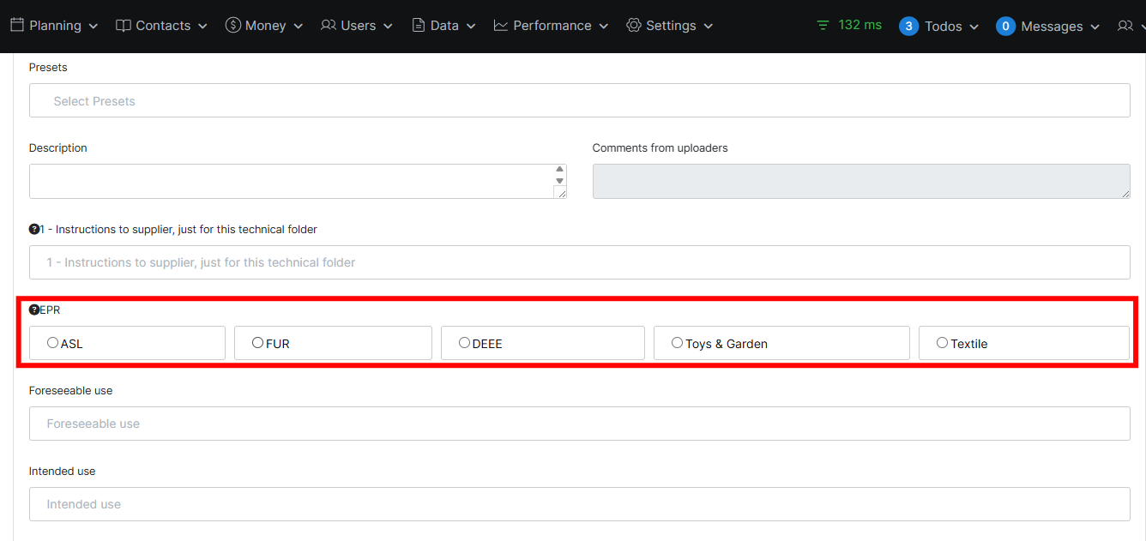Select the Textile radio option
The image size is (1146, 541).
point(943,343)
